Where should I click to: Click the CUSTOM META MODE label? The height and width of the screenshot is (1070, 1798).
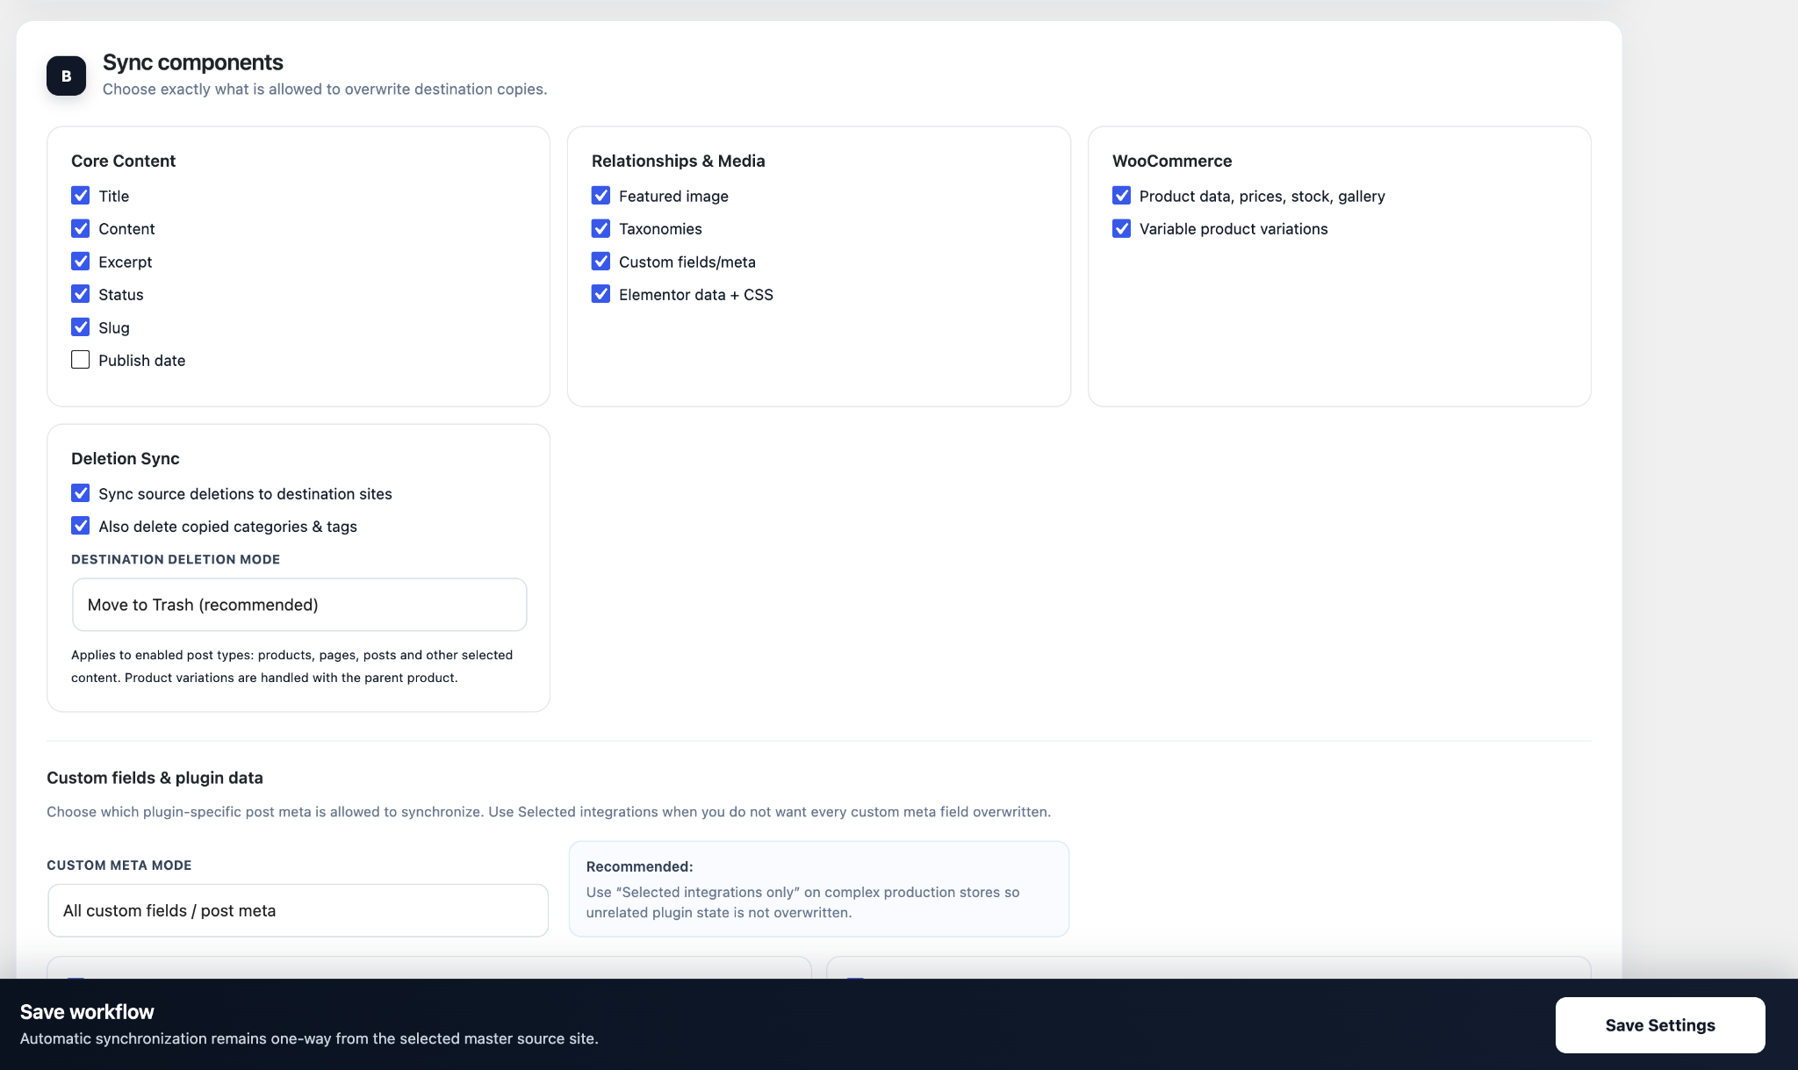(x=119, y=865)
